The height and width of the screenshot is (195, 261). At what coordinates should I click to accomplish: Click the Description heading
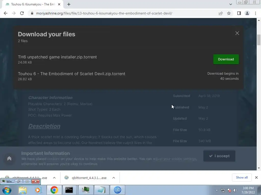(x=44, y=126)
